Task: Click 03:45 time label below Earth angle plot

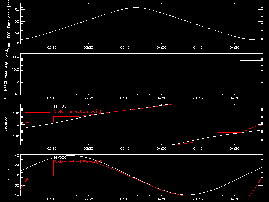Action: [125, 48]
